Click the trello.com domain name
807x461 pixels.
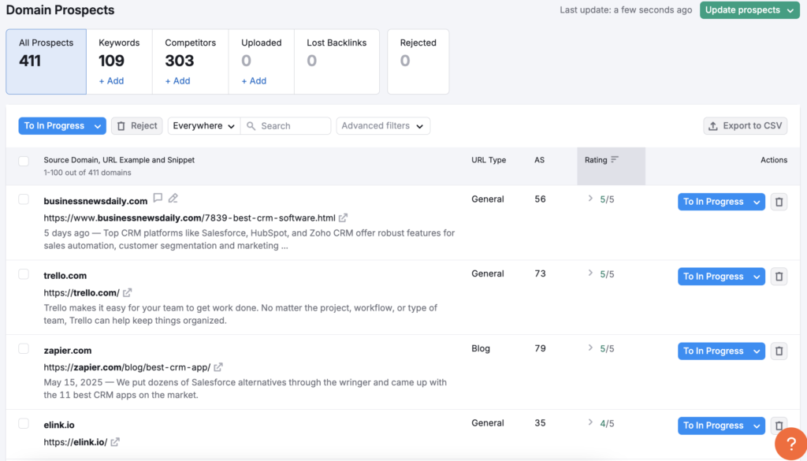coord(65,276)
